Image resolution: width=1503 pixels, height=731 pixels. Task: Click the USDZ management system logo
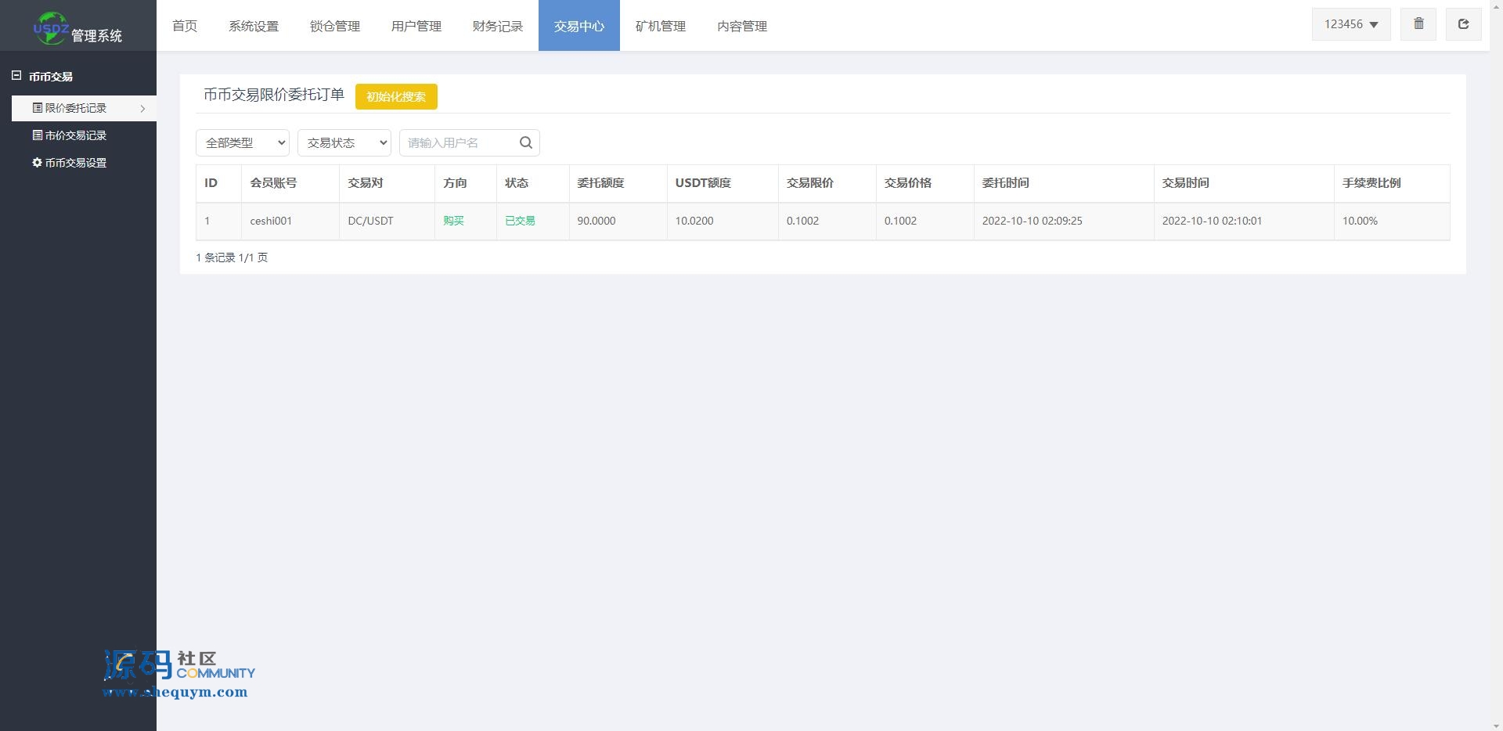78,28
